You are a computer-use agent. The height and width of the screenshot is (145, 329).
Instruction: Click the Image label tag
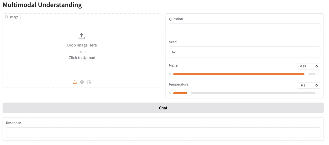(12, 17)
